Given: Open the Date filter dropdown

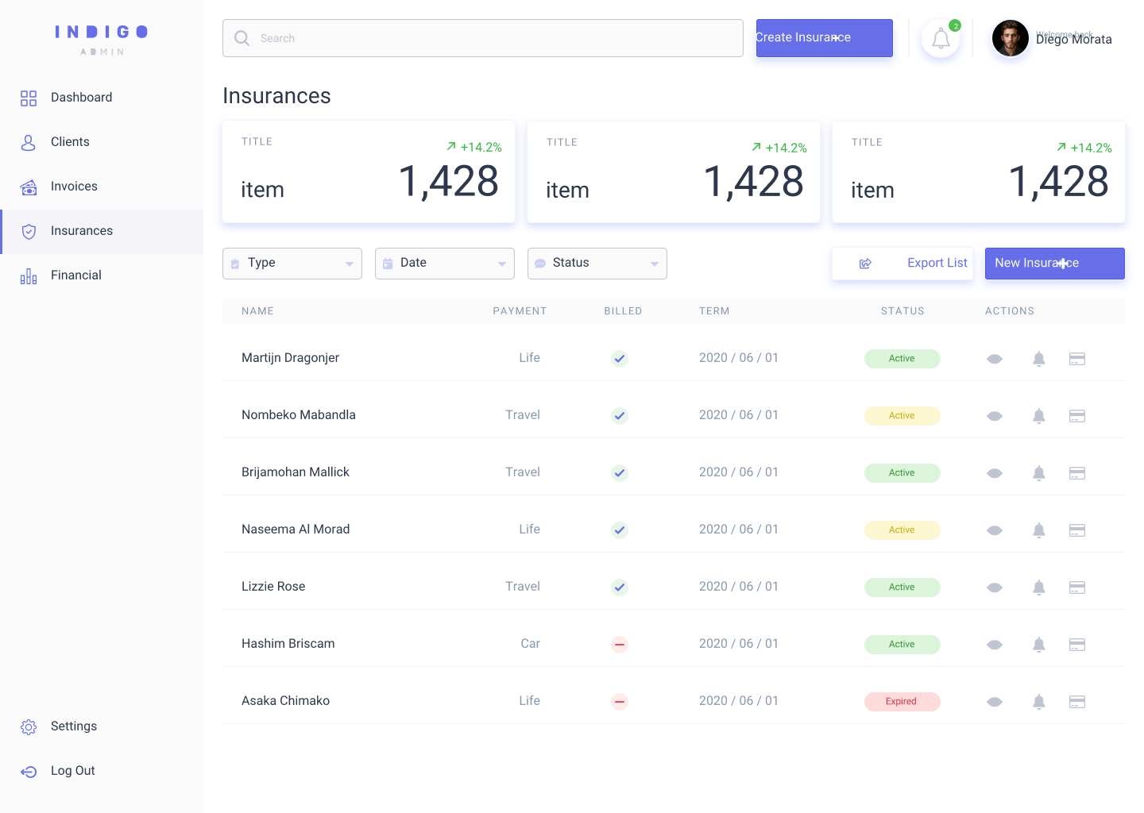Looking at the screenshot, I should click(x=445, y=264).
